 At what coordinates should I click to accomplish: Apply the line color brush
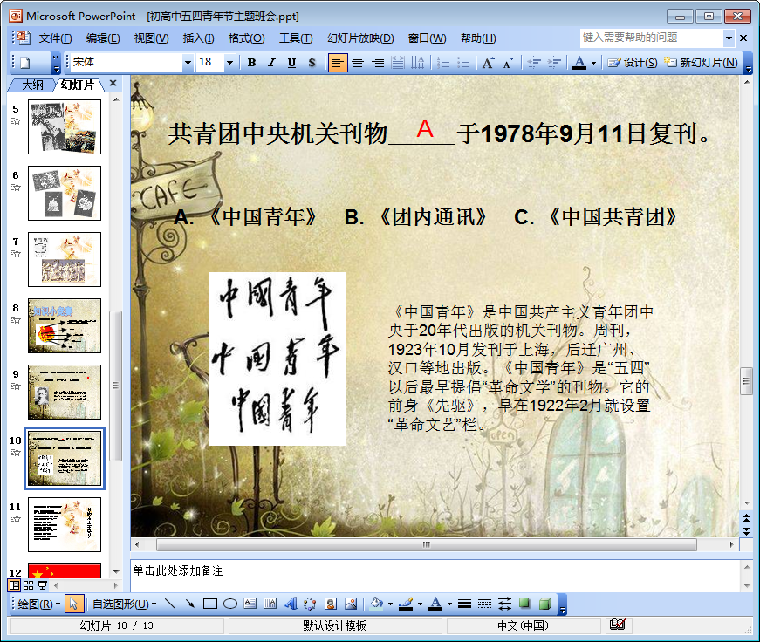click(x=406, y=604)
